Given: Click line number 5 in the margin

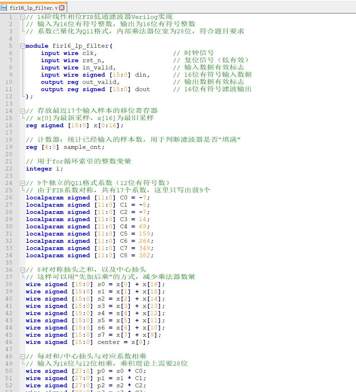Looking at the screenshot, I should pyautogui.click(x=11, y=46).
